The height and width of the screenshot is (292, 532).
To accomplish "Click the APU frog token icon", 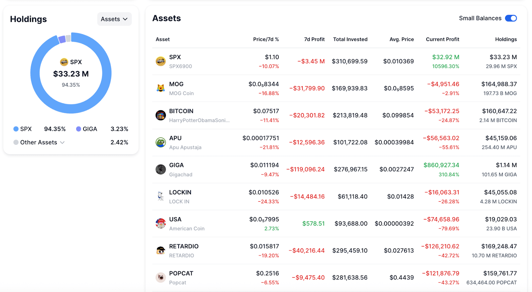I will (x=161, y=143).
